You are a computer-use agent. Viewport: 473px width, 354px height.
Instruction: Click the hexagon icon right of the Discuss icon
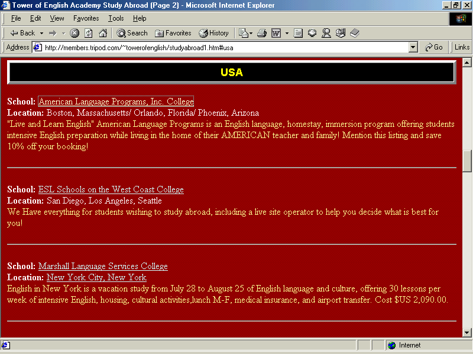click(312, 33)
